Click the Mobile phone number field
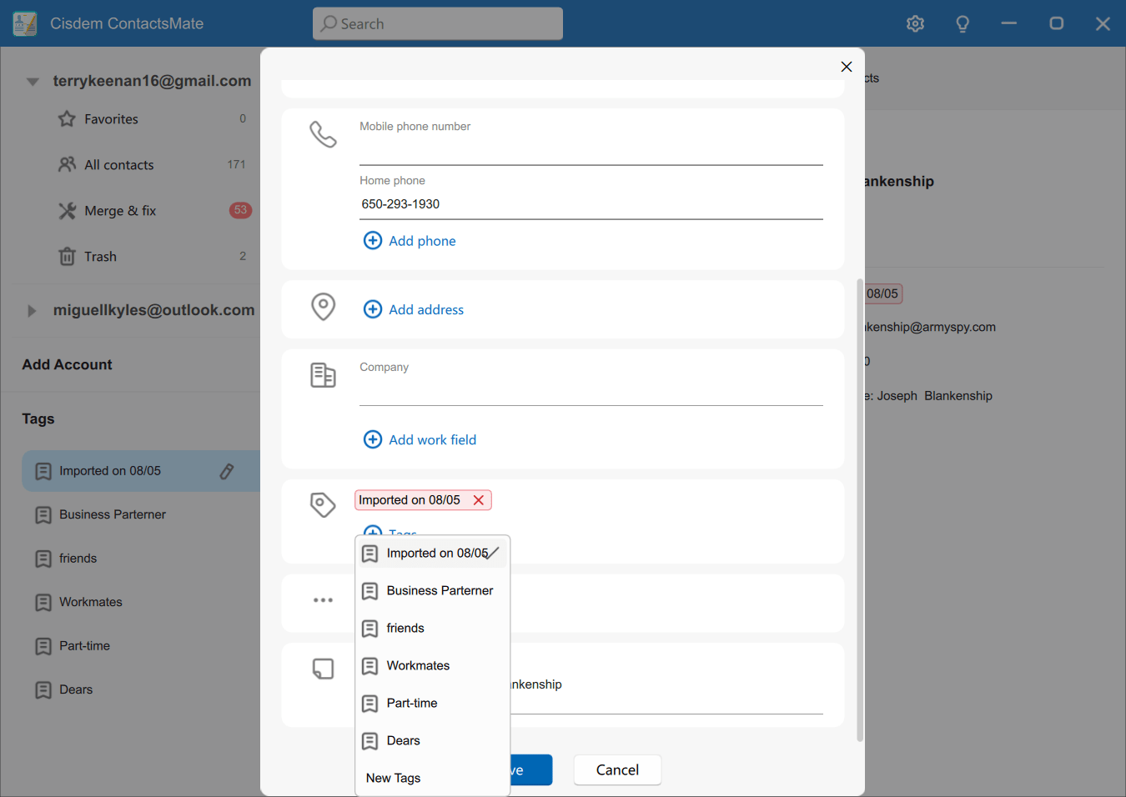 point(591,150)
